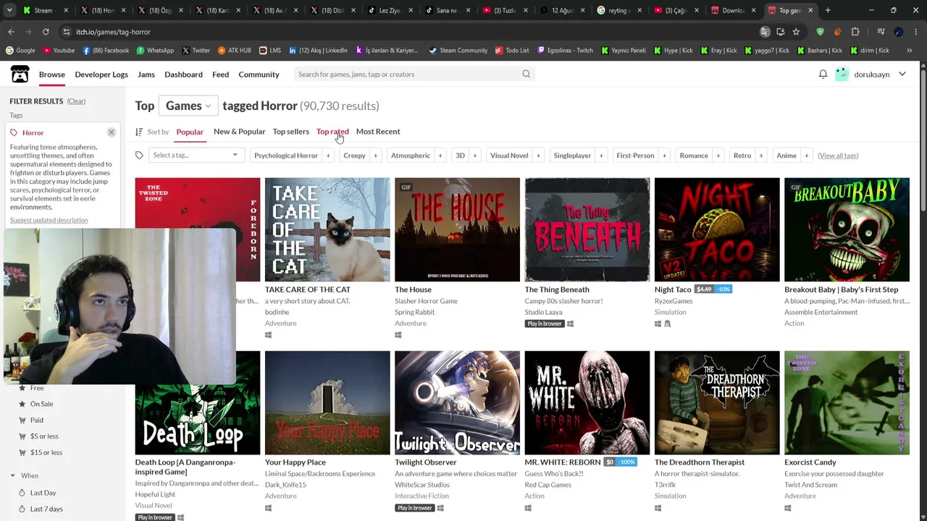Image resolution: width=927 pixels, height=521 pixels.
Task: Show hidden bookmarks overflow chevron
Action: click(910, 51)
